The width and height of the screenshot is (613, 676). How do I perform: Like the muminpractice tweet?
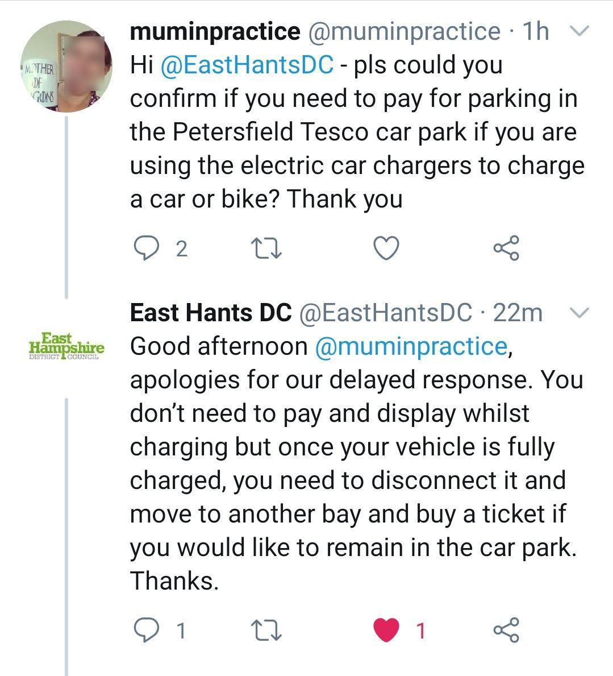[386, 246]
